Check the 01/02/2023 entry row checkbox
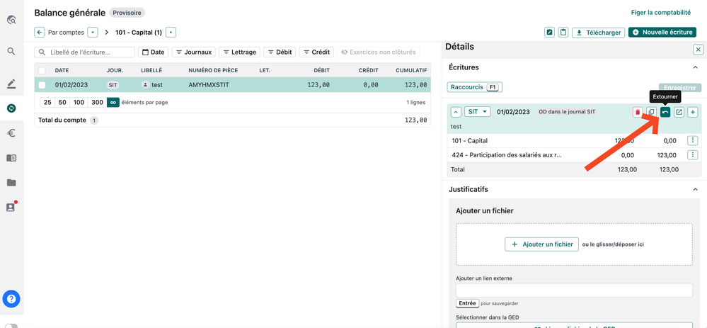This screenshot has width=707, height=328. pyautogui.click(x=42, y=85)
